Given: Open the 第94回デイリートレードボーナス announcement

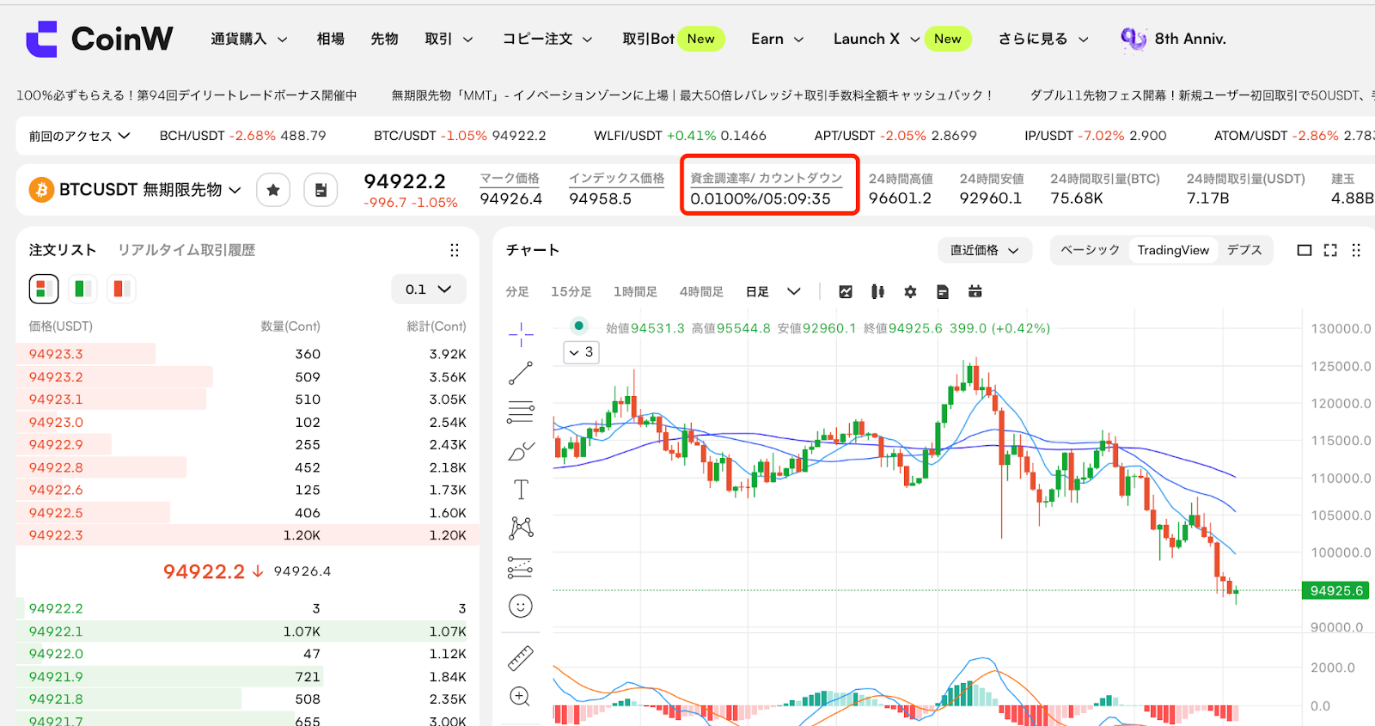Looking at the screenshot, I should (x=186, y=95).
